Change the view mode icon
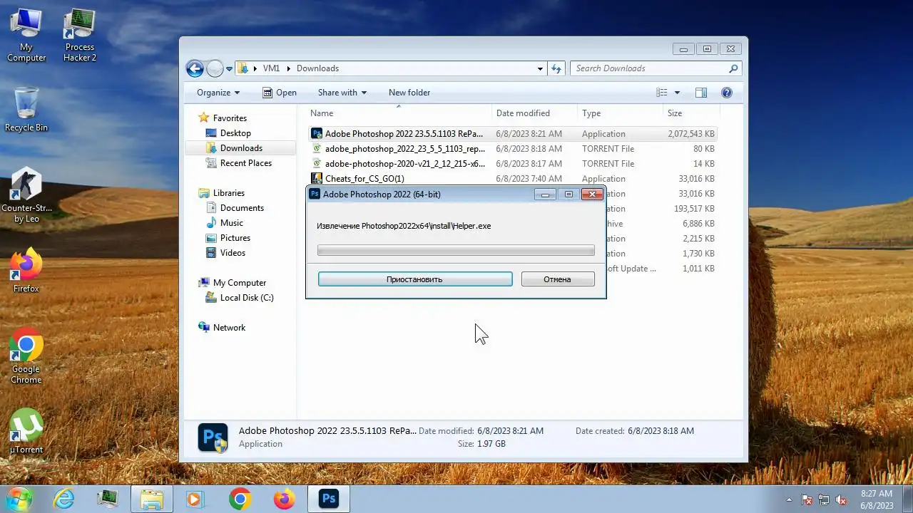913x513 pixels. [662, 93]
